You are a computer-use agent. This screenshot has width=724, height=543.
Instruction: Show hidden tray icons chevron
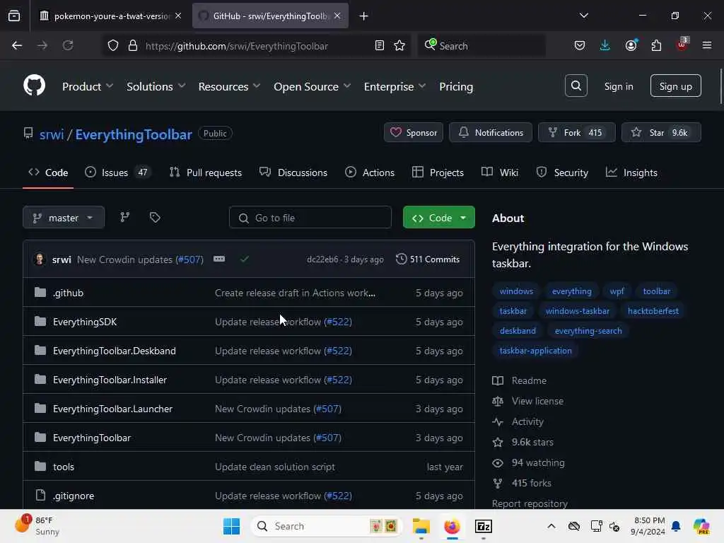[551, 526]
